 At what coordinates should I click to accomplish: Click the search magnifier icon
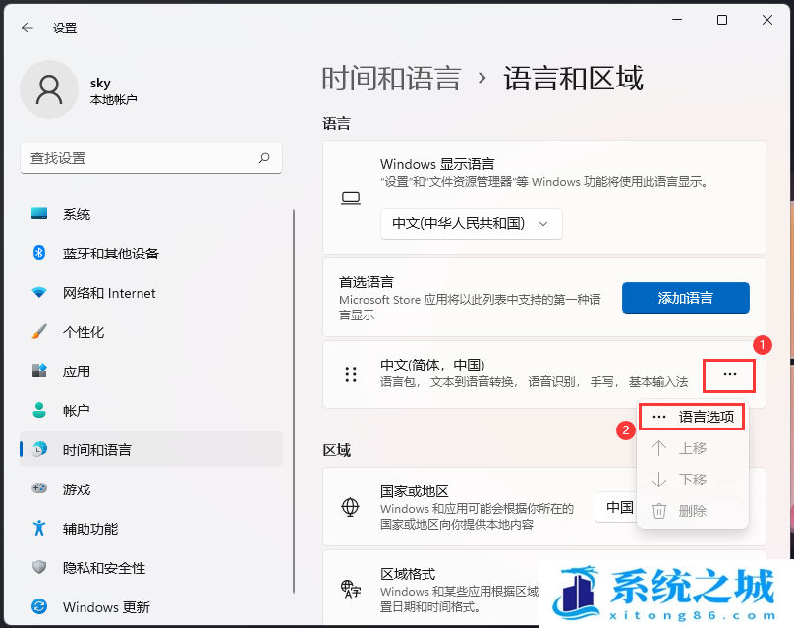(x=264, y=158)
